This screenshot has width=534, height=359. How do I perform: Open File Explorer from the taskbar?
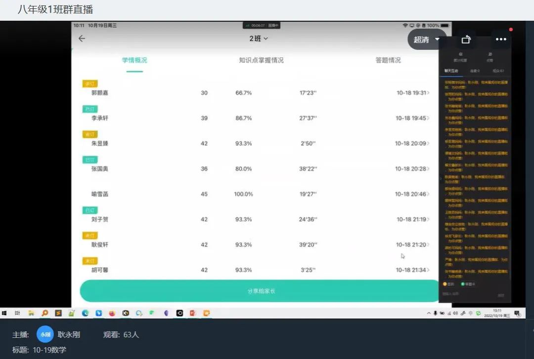point(31,313)
